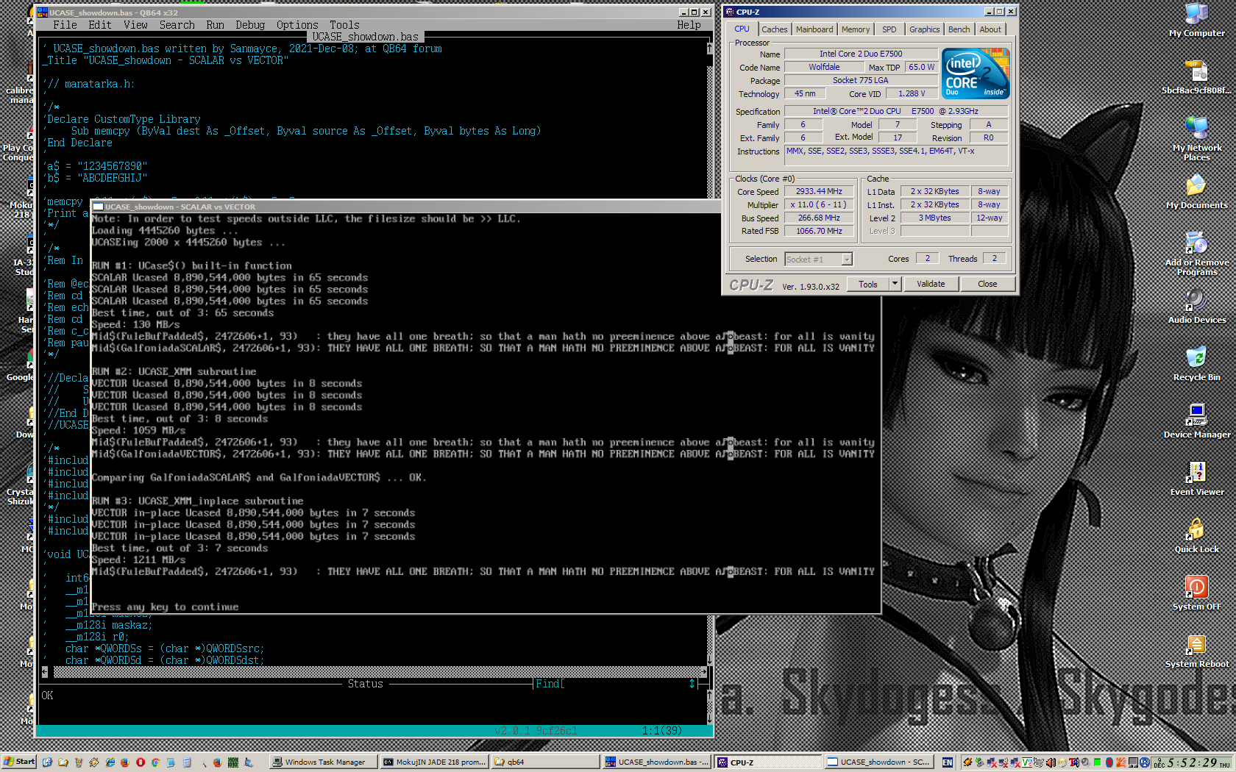Viewport: 1236px width, 772px height.
Task: Switch to UCASE_showdown.bas taskbar button
Action: [657, 762]
